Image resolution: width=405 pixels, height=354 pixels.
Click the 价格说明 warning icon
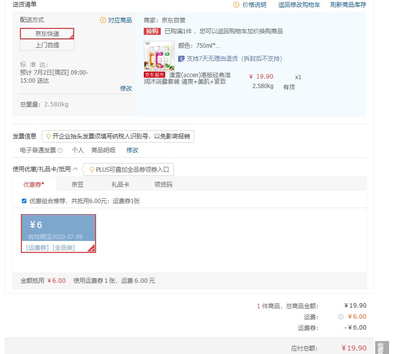236,5
